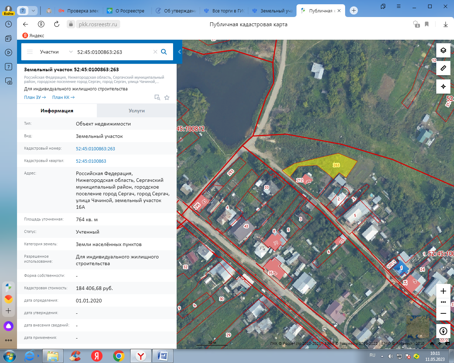
Task: Zoom out the map with minus button
Action: click(443, 313)
